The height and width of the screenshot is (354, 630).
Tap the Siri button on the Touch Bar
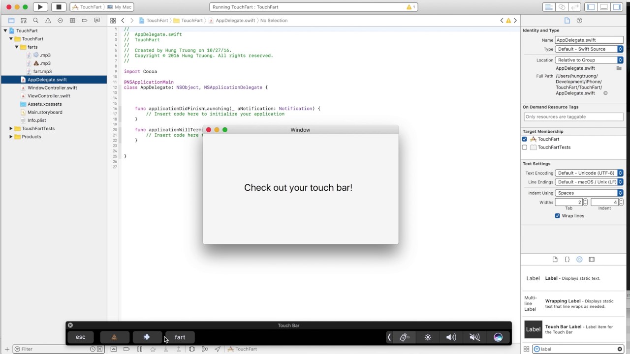point(498,337)
